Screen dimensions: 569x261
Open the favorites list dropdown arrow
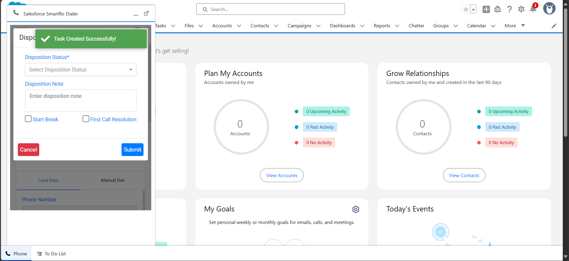[473, 9]
